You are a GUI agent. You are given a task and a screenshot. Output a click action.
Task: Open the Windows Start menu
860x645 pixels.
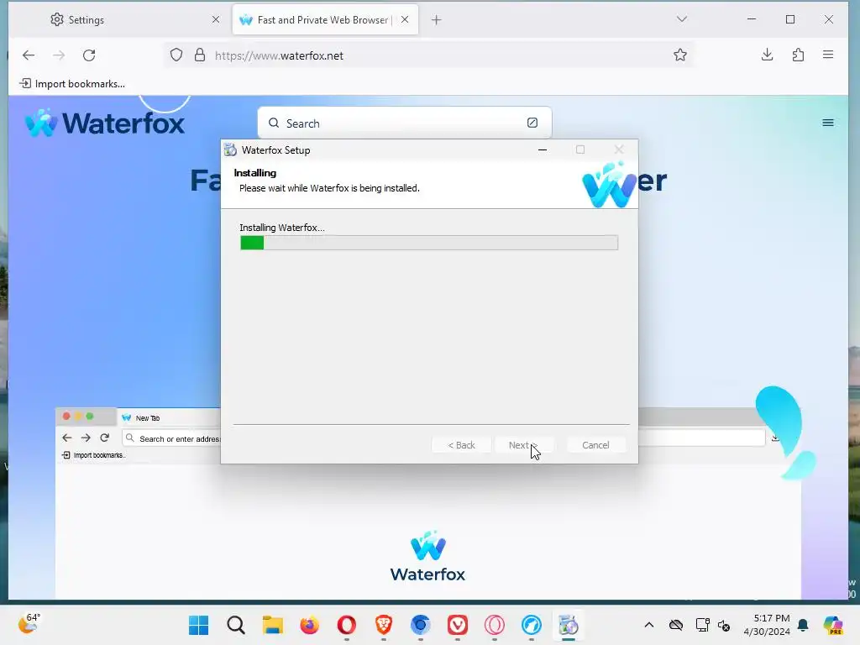(198, 625)
